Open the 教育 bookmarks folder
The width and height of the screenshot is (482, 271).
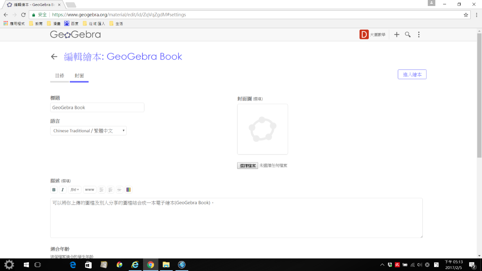36,24
